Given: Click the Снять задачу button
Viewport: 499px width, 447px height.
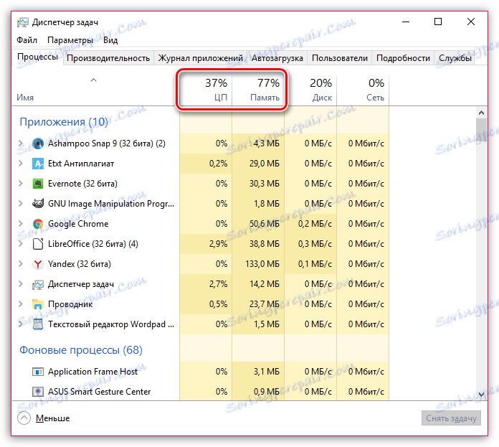Looking at the screenshot, I should pyautogui.click(x=451, y=418).
